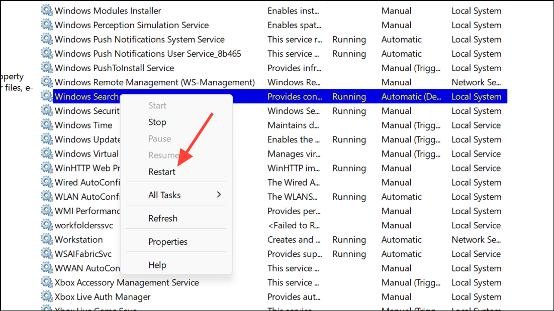
Task: Click 'Provides sup...' description of WSAIFabricSvc
Action: [295, 254]
